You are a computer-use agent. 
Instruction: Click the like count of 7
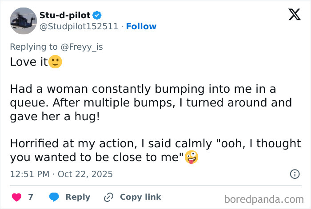click(31, 197)
